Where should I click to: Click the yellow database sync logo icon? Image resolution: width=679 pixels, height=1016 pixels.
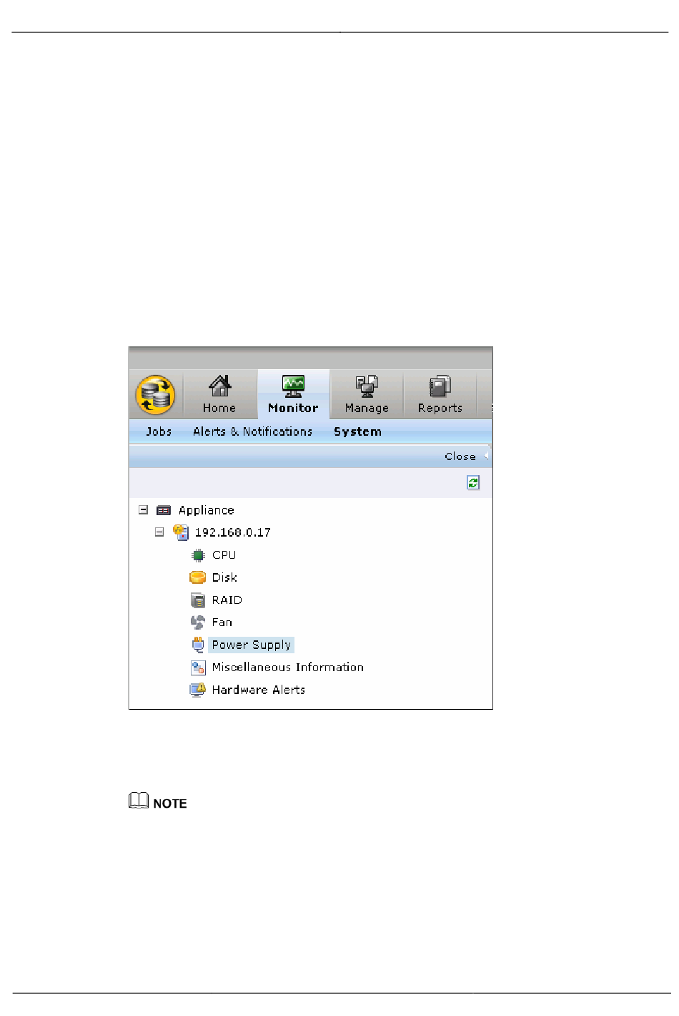pyautogui.click(x=156, y=395)
